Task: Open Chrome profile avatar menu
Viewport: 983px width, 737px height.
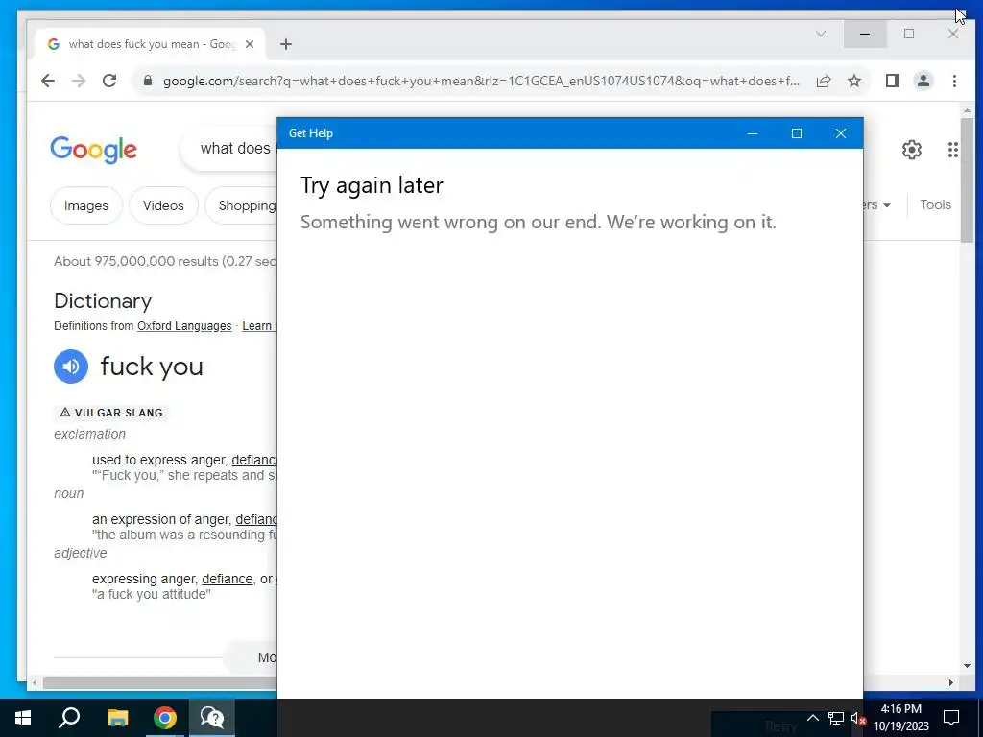Action: (x=923, y=81)
